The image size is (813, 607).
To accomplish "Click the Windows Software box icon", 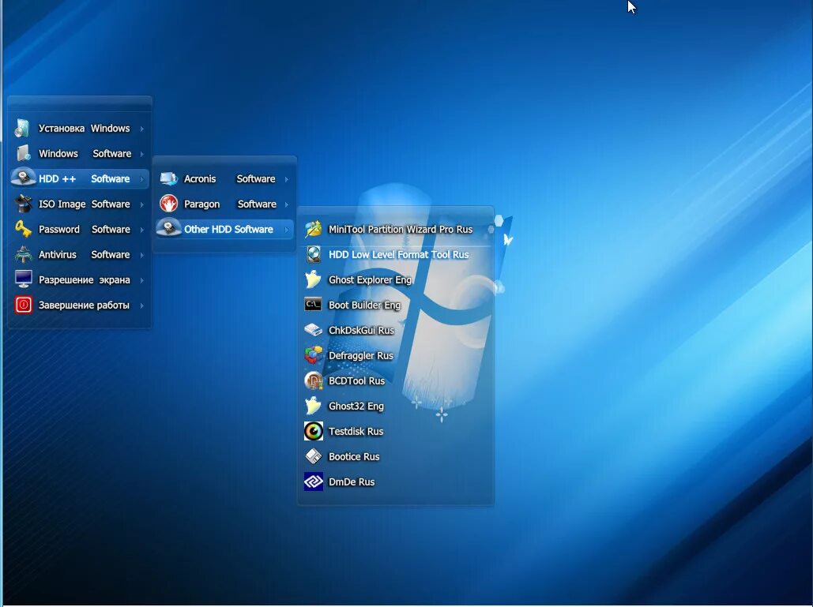I will click(23, 153).
